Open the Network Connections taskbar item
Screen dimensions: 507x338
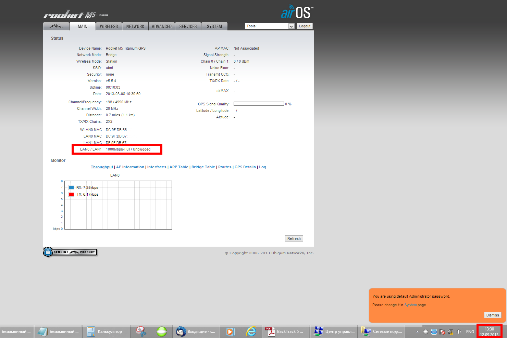tap(382, 331)
